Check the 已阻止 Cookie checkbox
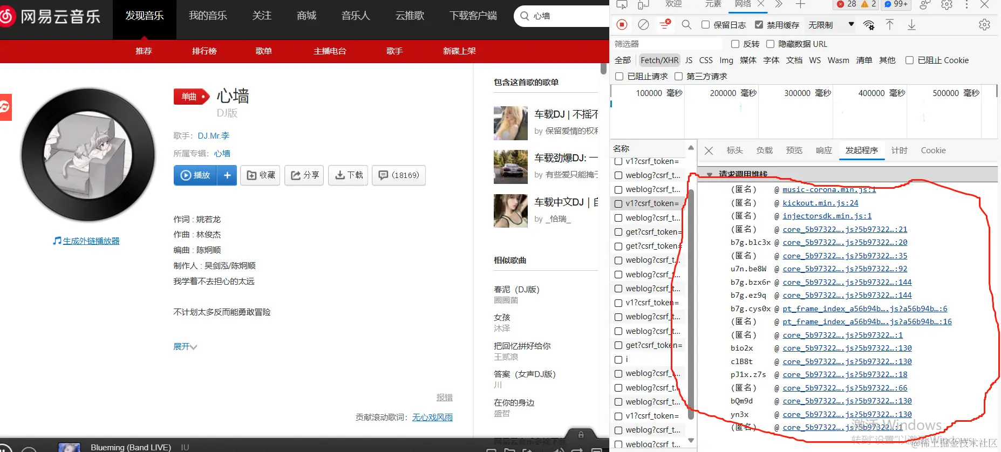 coord(909,60)
